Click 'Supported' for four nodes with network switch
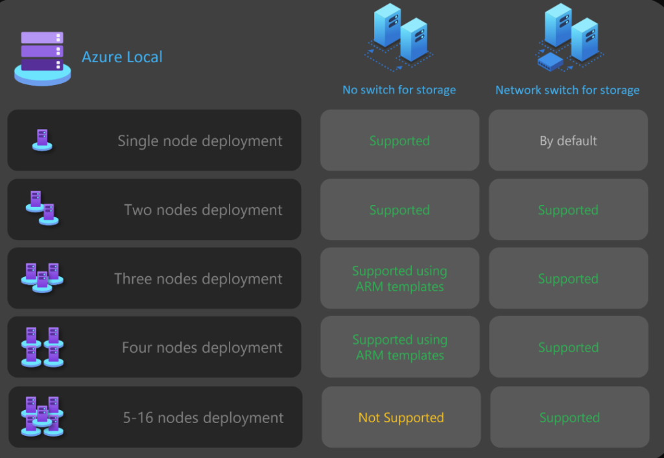The image size is (664, 458). pyautogui.click(x=568, y=348)
